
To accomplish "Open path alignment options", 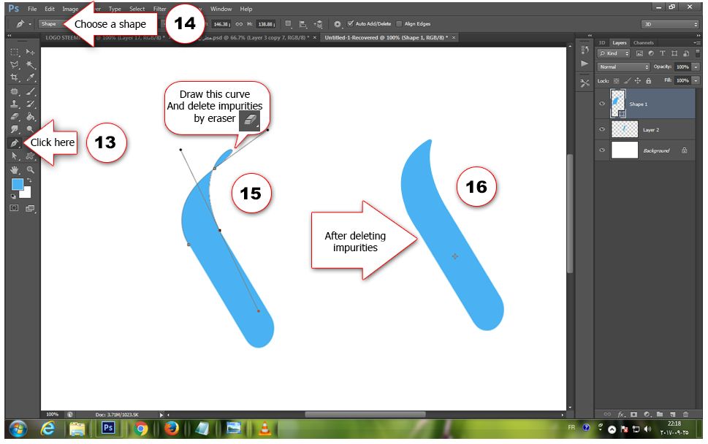I will pyautogui.click(x=303, y=24).
